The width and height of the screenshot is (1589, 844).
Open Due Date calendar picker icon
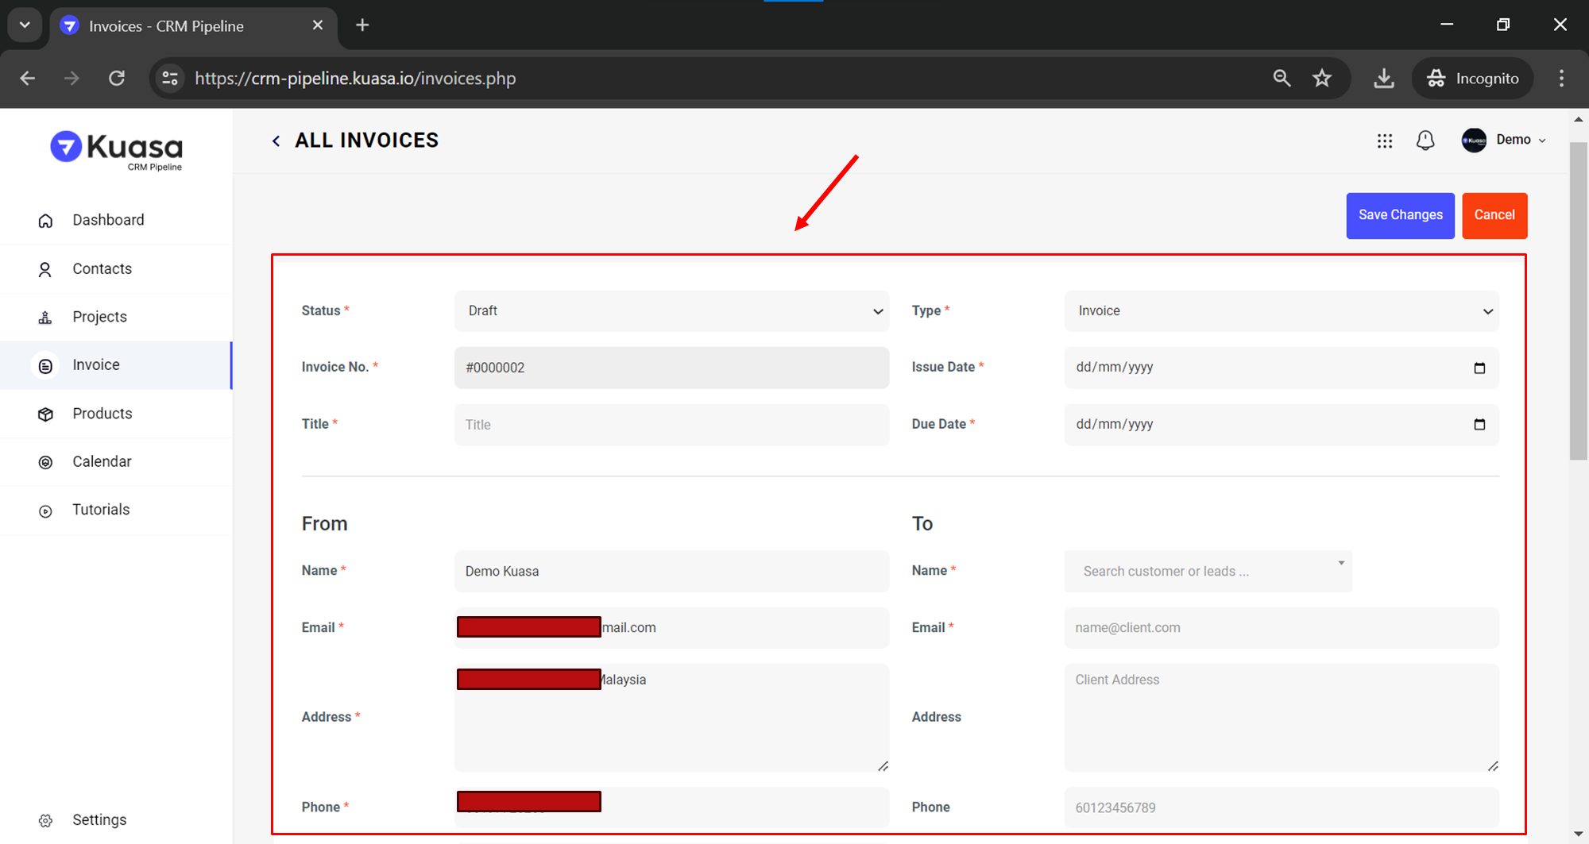click(1479, 425)
